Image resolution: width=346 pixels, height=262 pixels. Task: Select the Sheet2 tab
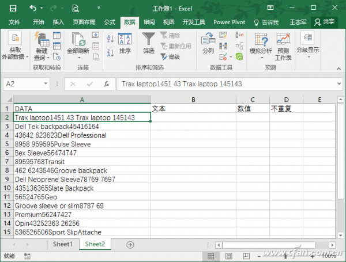(95, 244)
